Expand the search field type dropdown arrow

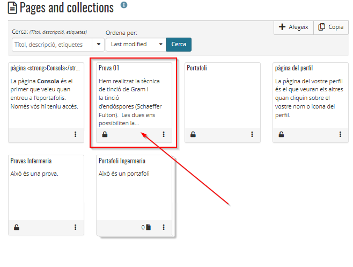point(98,45)
